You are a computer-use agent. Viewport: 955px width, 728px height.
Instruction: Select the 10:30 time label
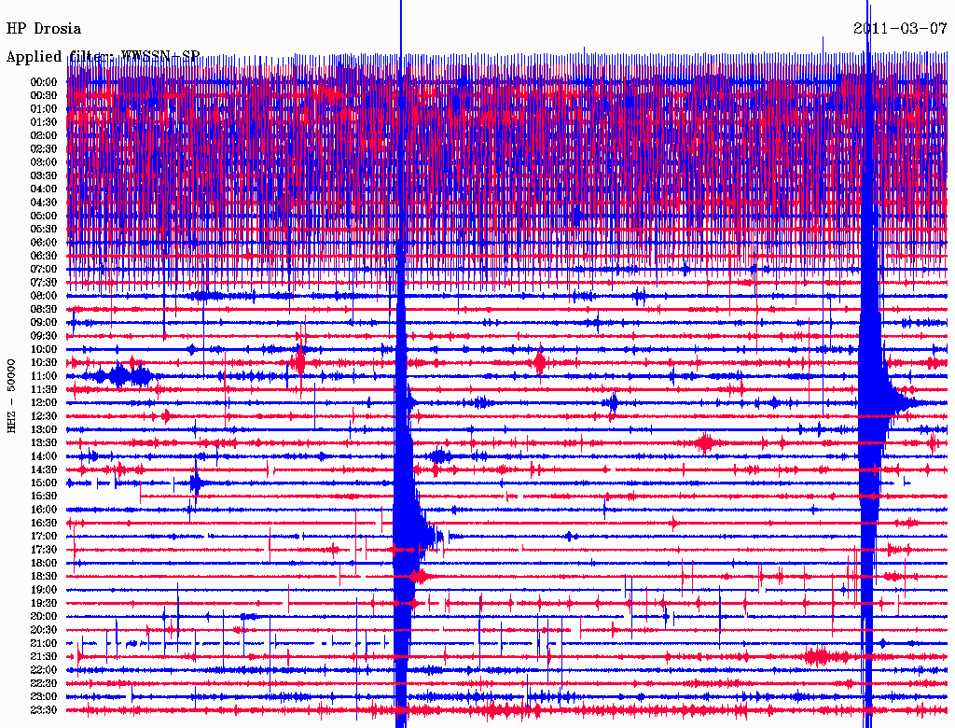tap(44, 363)
